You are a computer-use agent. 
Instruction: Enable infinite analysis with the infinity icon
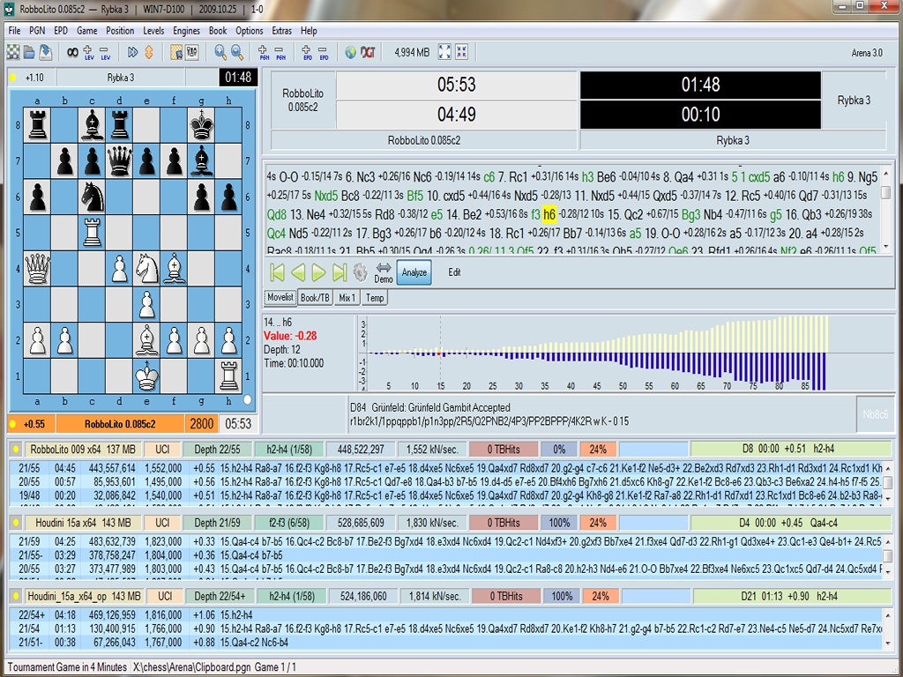(72, 52)
